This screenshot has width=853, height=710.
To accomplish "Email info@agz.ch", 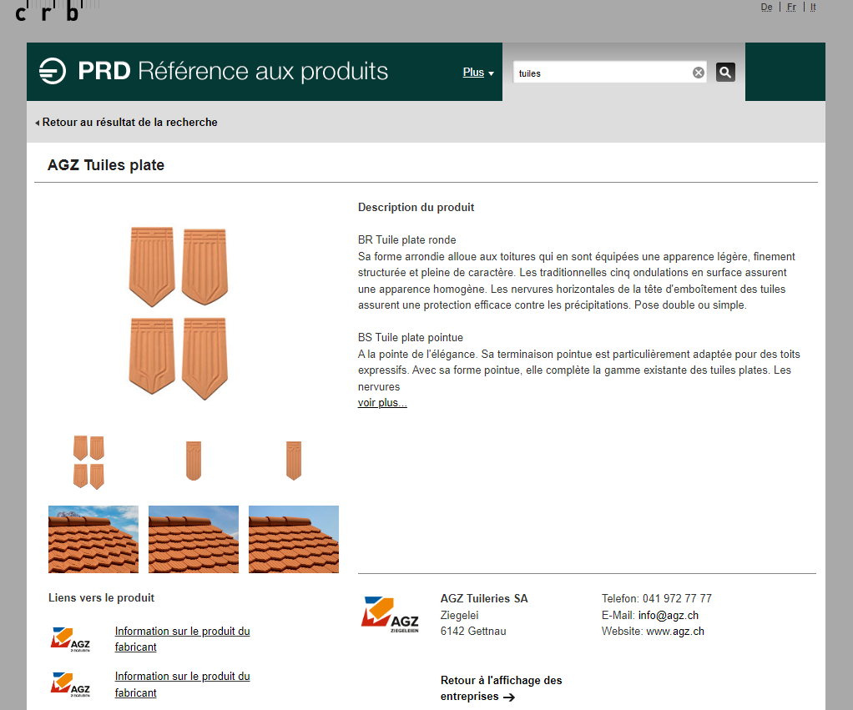I will click(x=668, y=615).
